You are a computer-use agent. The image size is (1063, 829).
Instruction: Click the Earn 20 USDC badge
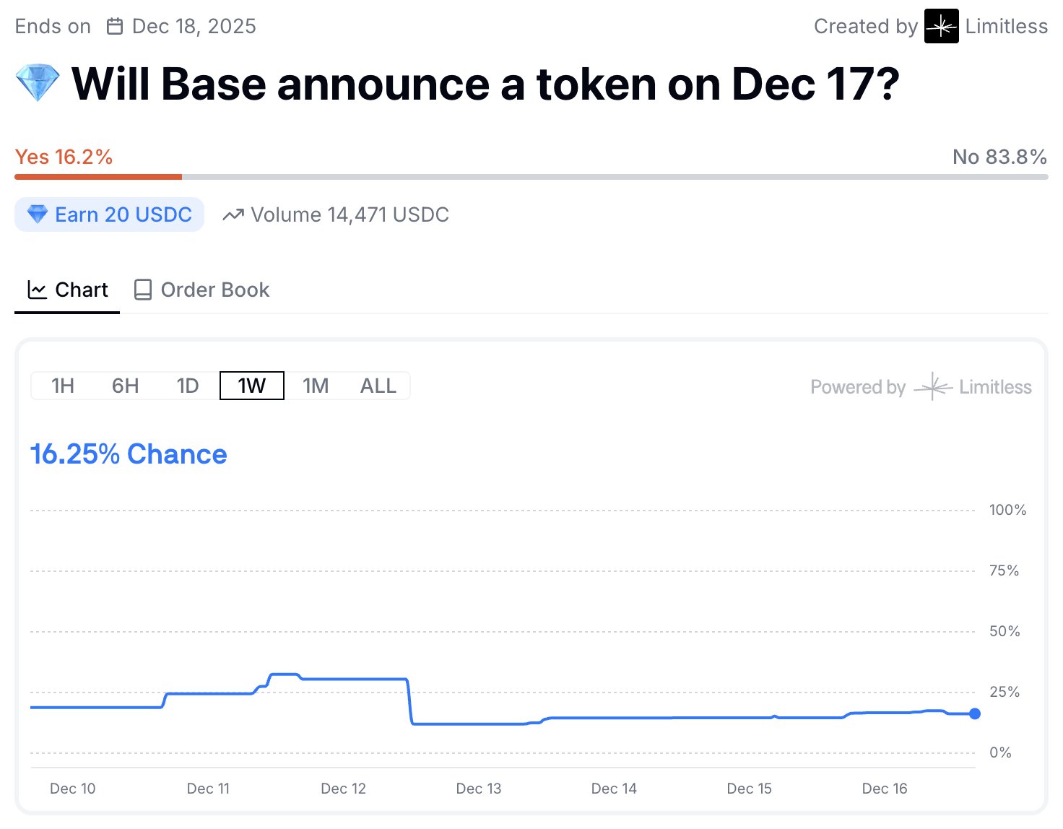point(109,214)
